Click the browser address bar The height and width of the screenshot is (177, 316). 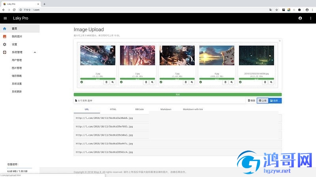[143, 10]
